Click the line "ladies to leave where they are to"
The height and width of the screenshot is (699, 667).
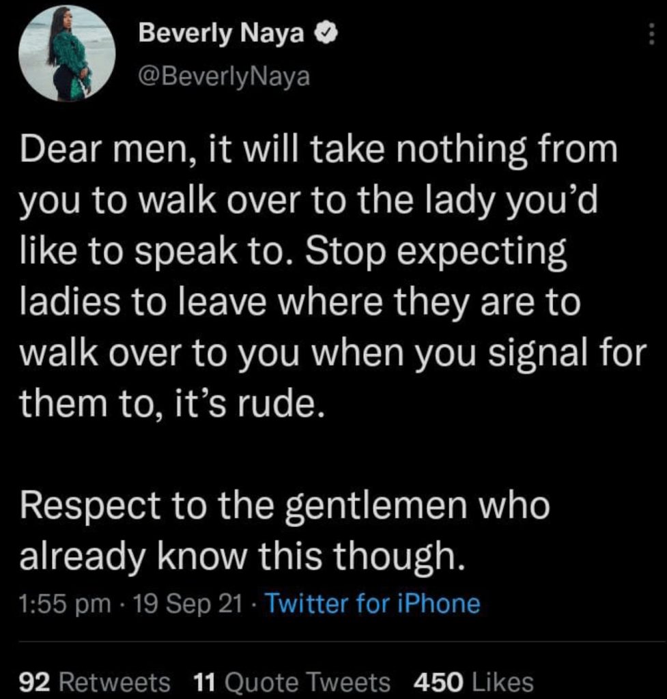click(300, 302)
